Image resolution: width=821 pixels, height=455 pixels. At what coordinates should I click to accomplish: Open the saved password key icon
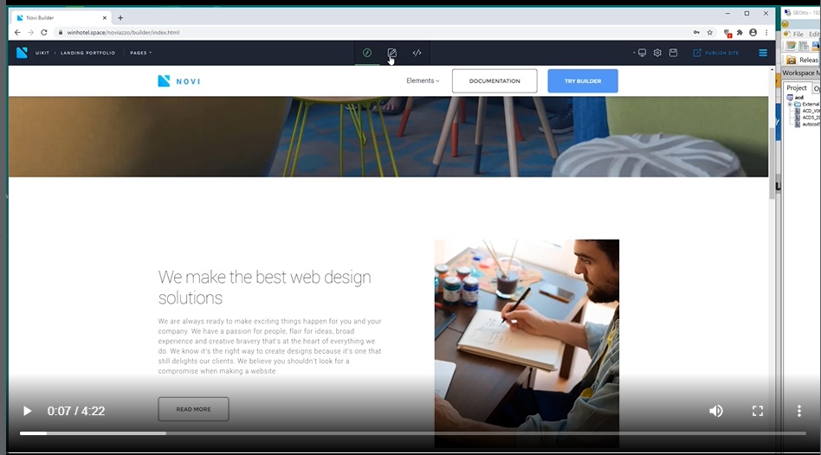point(696,32)
